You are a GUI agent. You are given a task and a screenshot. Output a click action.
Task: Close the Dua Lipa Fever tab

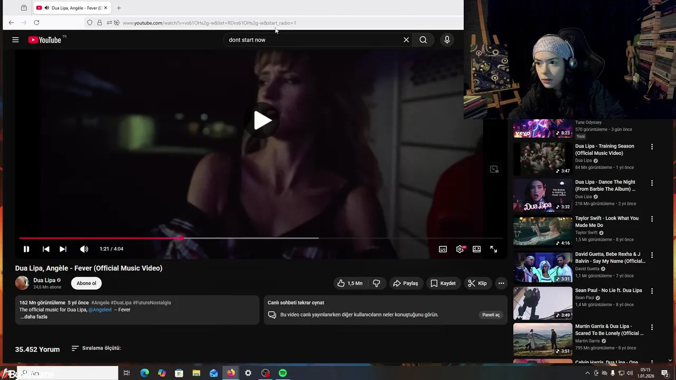click(x=106, y=8)
